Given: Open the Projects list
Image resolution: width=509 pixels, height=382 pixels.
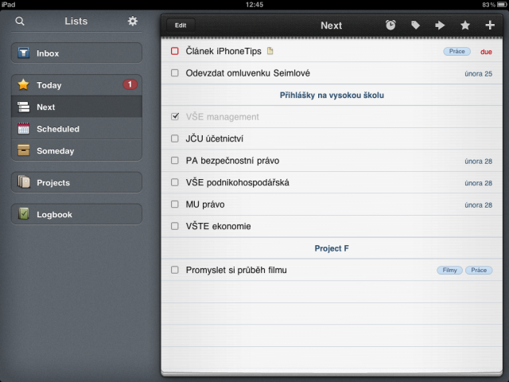Looking at the screenshot, I should pos(76,182).
